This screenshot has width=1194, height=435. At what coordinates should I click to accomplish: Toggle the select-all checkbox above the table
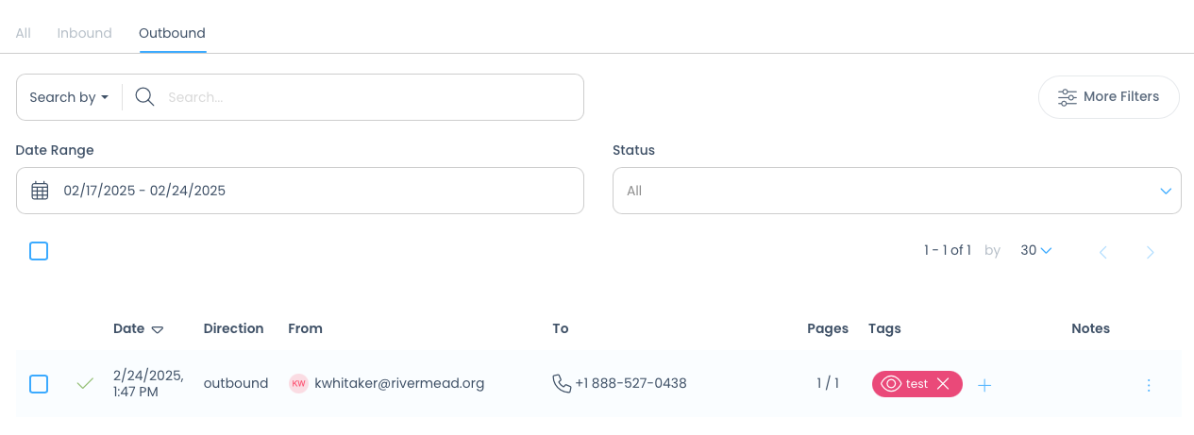pyautogui.click(x=39, y=251)
